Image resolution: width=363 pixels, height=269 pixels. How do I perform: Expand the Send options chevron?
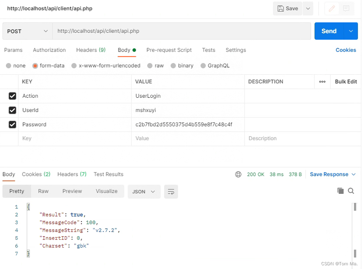pos(351,31)
